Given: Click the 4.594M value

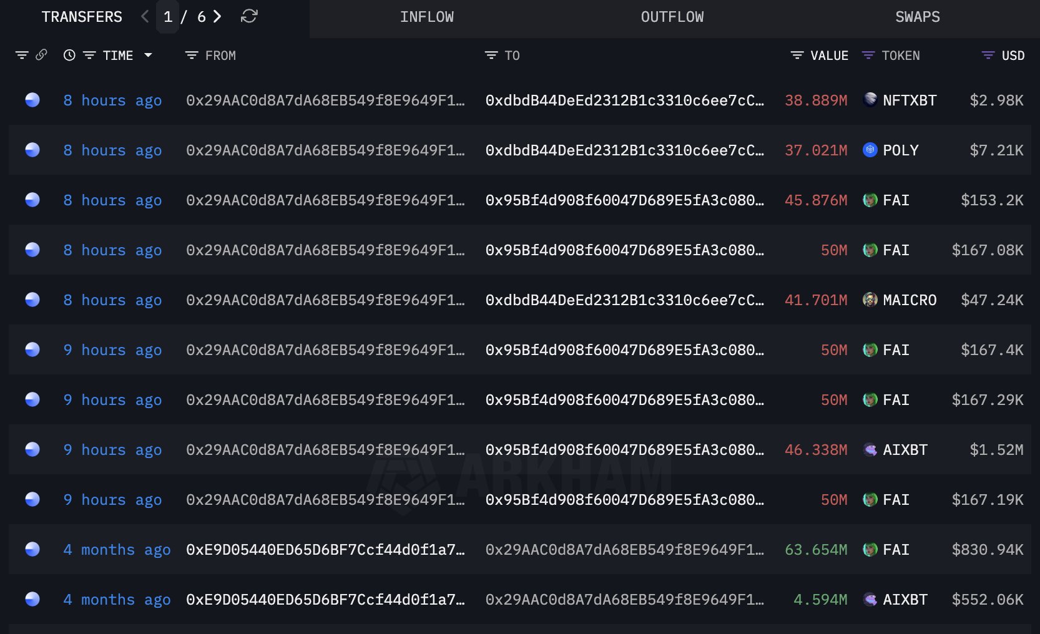Looking at the screenshot, I should pyautogui.click(x=820, y=600).
